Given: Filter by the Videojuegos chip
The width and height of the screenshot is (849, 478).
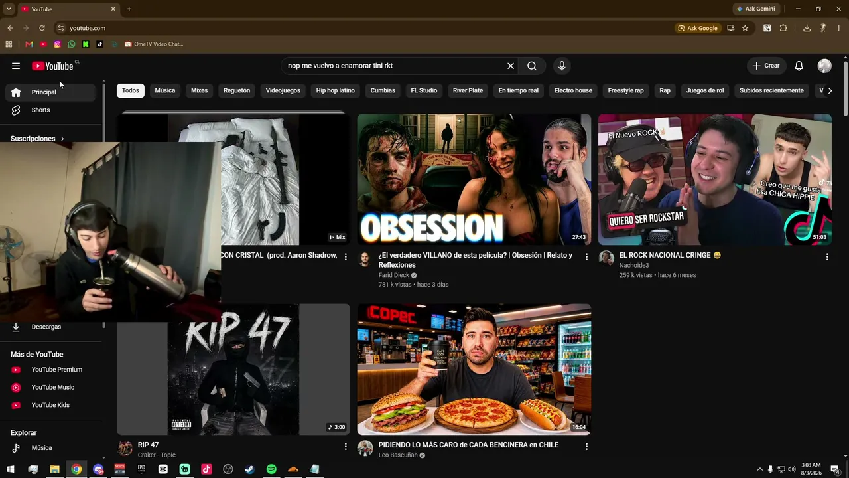Looking at the screenshot, I should tap(283, 90).
